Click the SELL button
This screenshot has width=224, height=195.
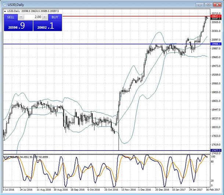click(11, 17)
